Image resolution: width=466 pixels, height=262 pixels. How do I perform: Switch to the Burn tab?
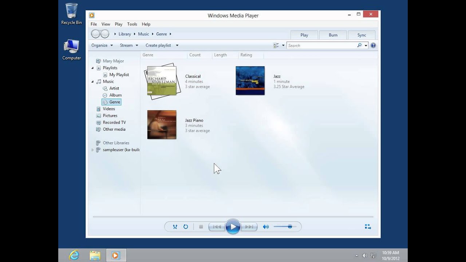pyautogui.click(x=333, y=35)
